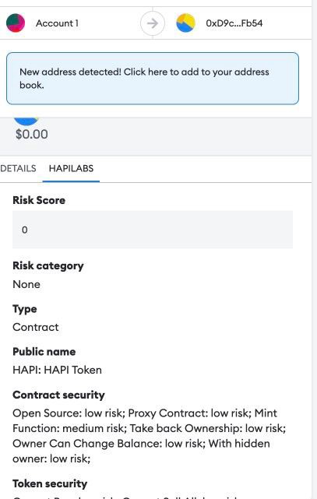Select the HAPILABS tab
The height and width of the screenshot is (499, 317).
coord(71,168)
